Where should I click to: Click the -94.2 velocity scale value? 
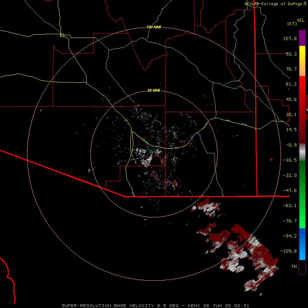click(x=290, y=236)
